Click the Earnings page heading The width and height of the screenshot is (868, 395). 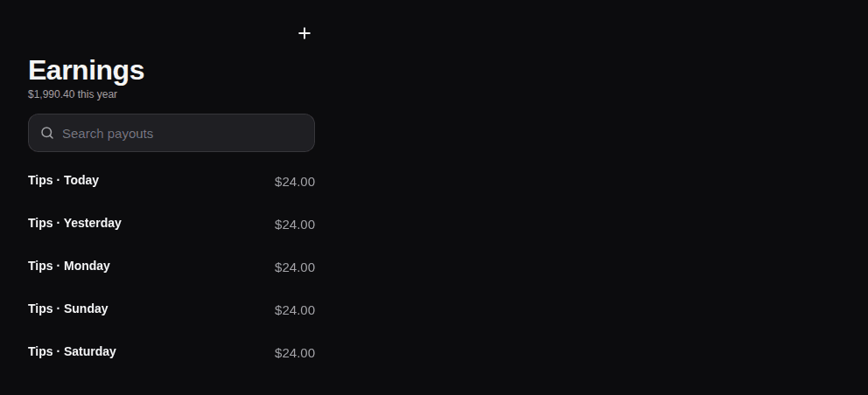[x=87, y=71]
